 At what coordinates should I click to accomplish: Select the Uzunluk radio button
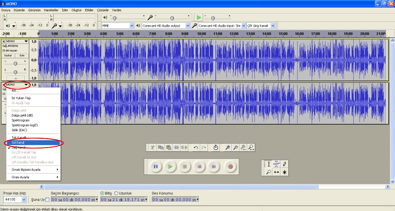[116, 193]
